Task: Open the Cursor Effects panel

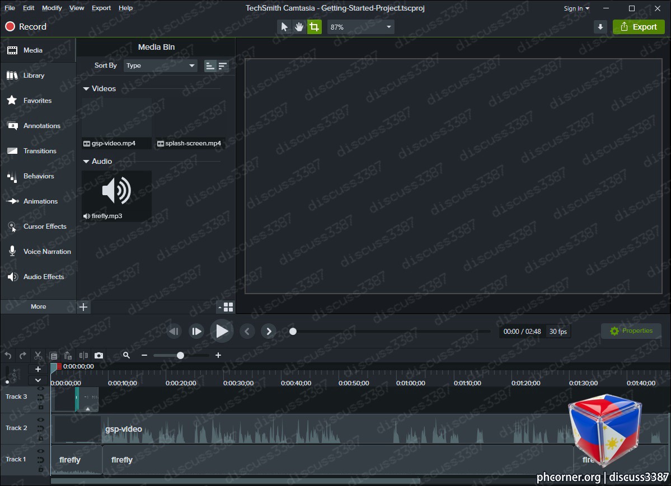Action: [37, 227]
